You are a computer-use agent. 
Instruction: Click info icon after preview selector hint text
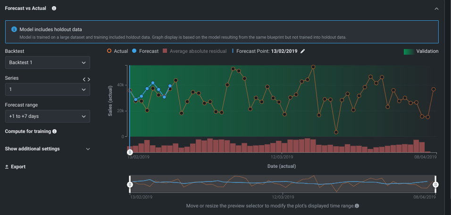[357, 206]
